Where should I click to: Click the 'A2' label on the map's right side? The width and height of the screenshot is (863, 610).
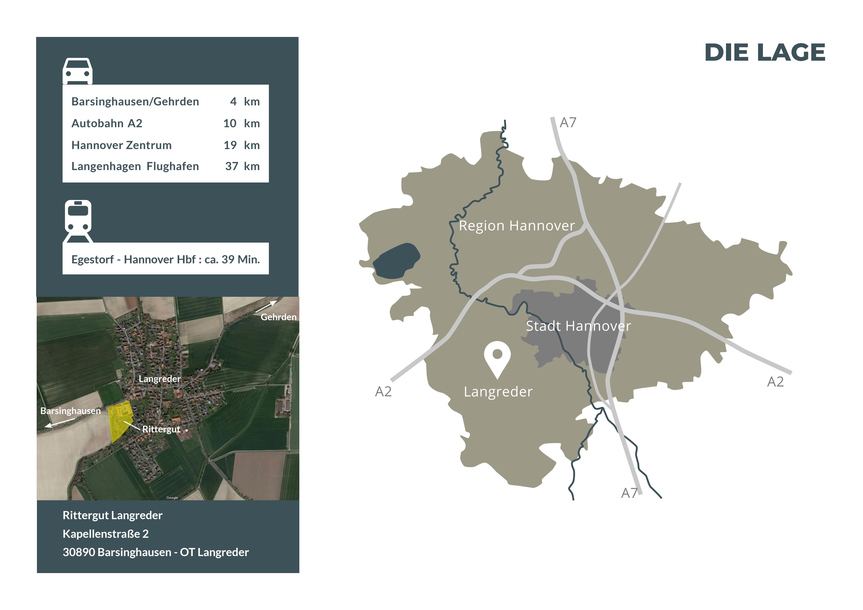(x=775, y=382)
